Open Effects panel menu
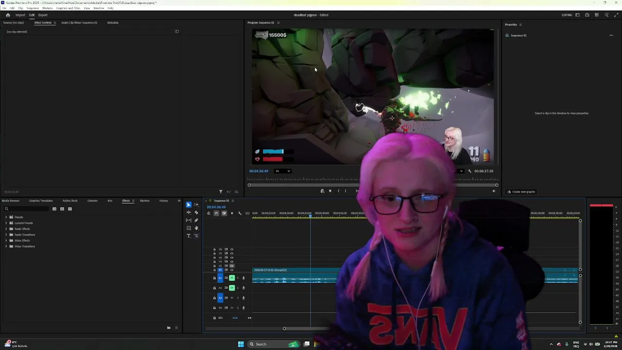This screenshot has width=622, height=350. click(x=133, y=201)
